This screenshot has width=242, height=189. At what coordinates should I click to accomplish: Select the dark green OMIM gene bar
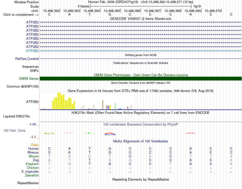(x=141, y=78)
